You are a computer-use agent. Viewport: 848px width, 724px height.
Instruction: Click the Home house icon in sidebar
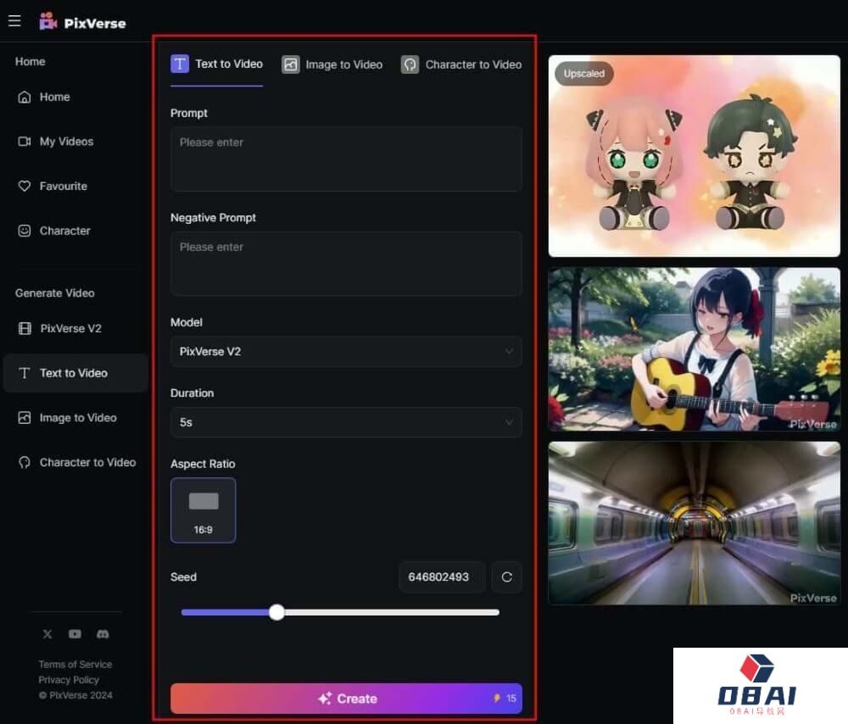(25, 97)
